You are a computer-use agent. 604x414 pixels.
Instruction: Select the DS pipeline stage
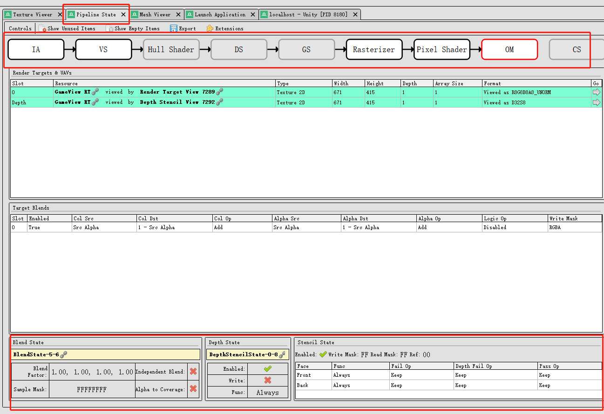click(x=239, y=49)
